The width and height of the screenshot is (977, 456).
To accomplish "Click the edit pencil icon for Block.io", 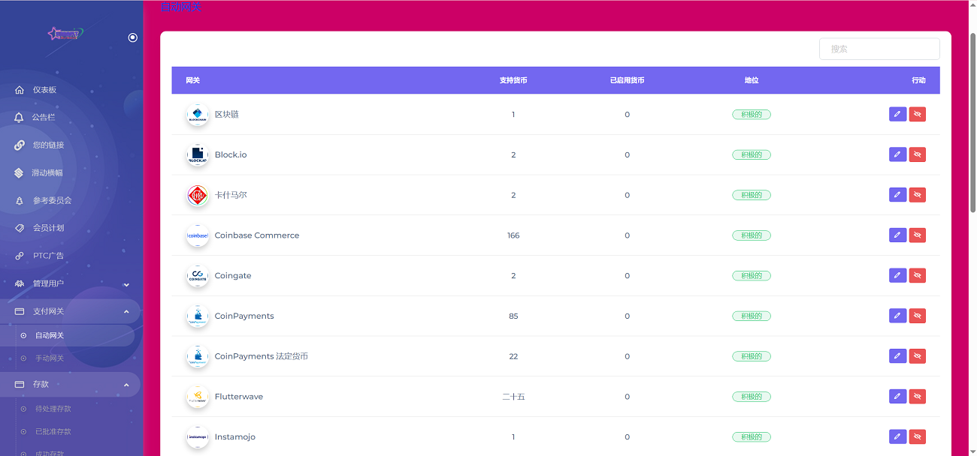I will click(x=897, y=154).
